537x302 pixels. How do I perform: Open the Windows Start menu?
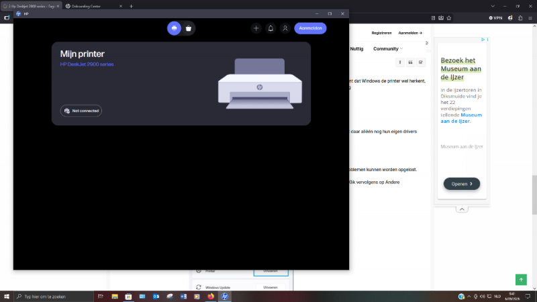pyautogui.click(x=7, y=297)
